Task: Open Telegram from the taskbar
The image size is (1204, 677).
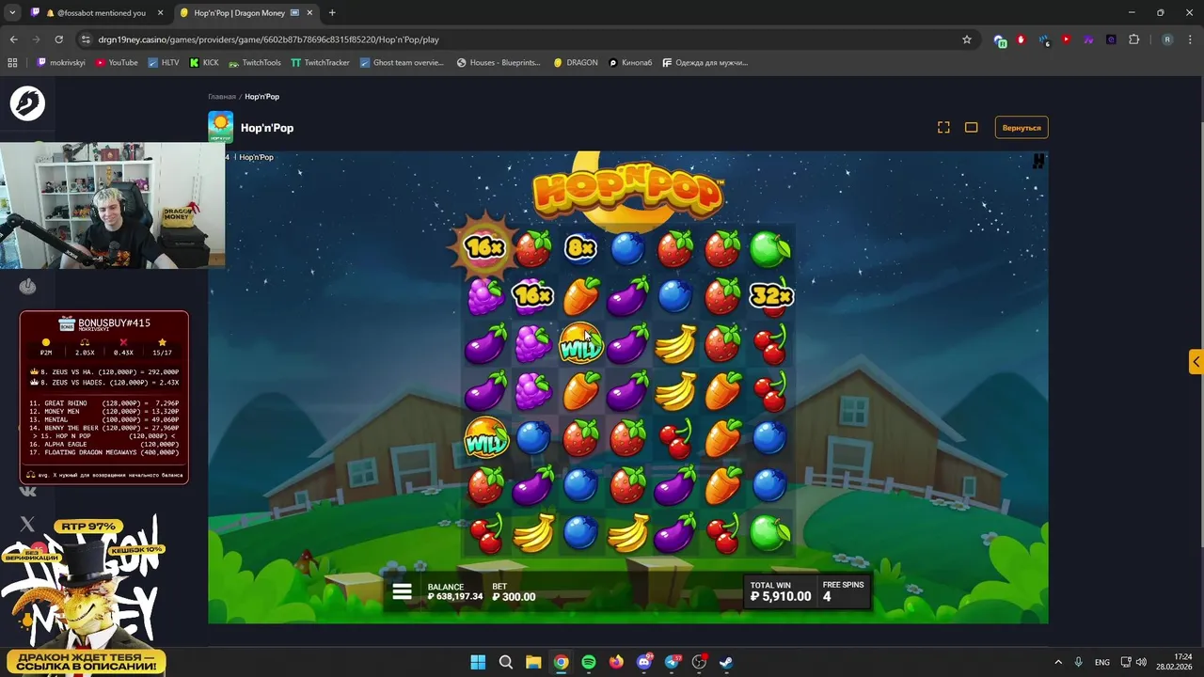Action: (x=672, y=662)
